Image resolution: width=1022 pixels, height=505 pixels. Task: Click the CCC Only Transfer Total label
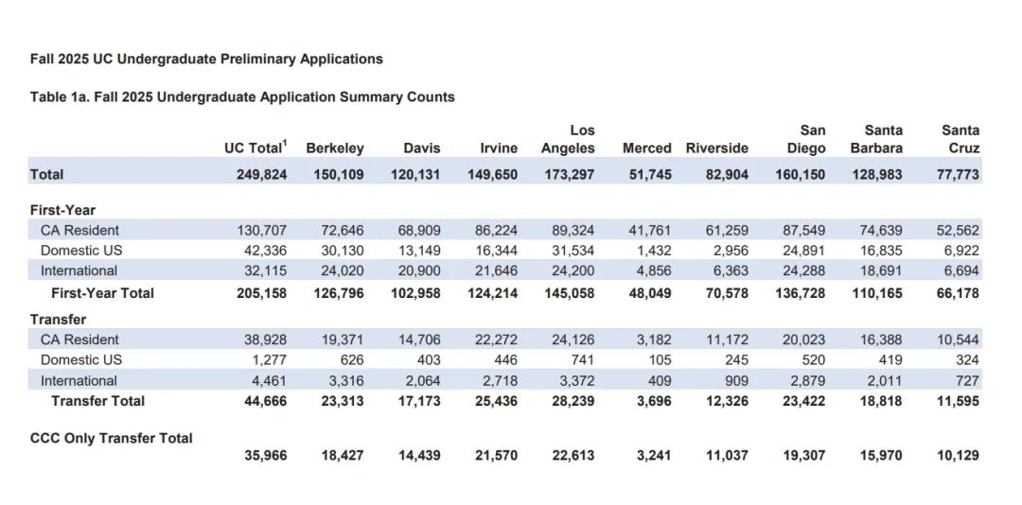click(112, 439)
